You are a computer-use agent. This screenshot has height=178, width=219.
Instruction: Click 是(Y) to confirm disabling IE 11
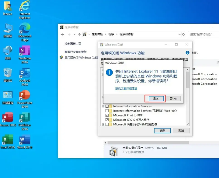click(154, 99)
